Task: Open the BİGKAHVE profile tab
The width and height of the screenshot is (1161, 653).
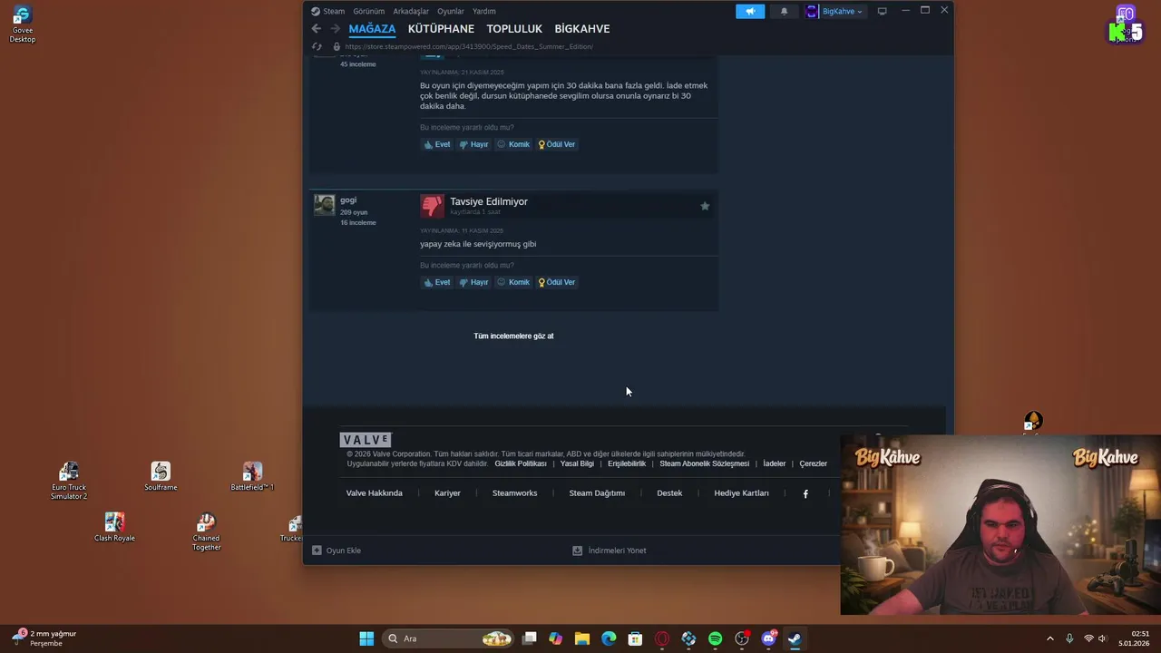Action: 582,29
